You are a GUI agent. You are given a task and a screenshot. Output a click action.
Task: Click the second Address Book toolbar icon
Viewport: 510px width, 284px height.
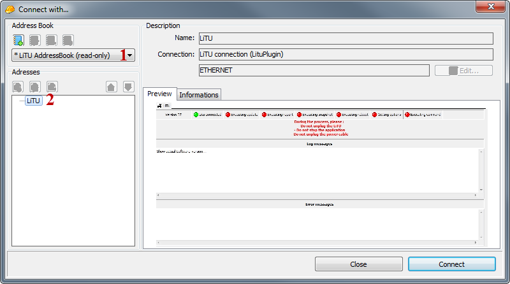click(x=35, y=40)
